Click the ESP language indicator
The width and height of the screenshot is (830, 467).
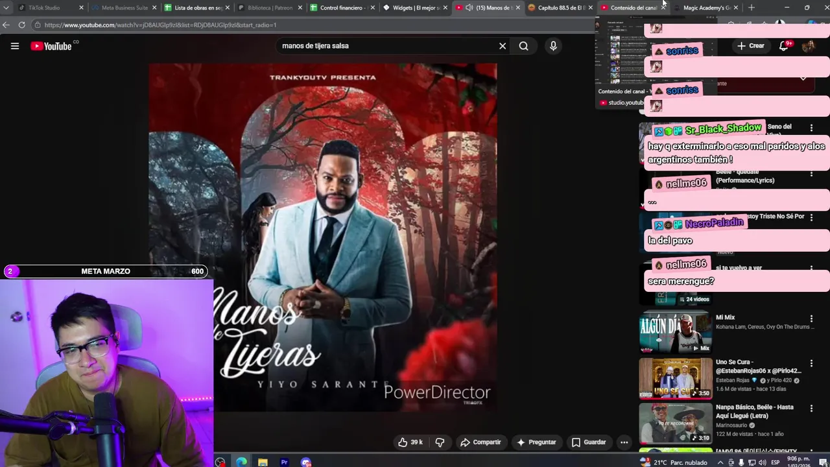(775, 462)
